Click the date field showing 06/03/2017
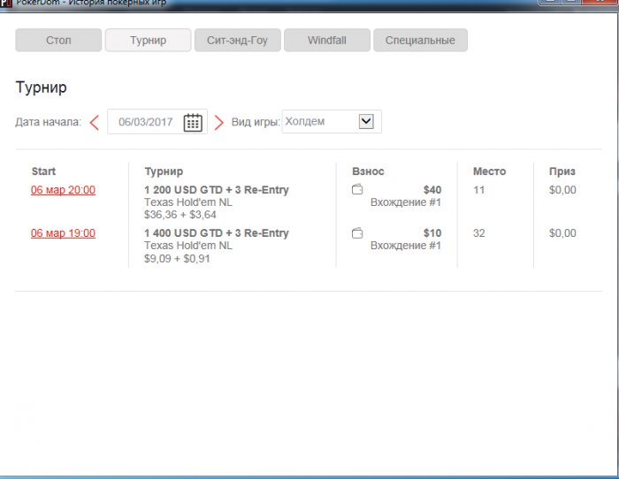Image resolution: width=619 pixels, height=479 pixels. pos(157,122)
